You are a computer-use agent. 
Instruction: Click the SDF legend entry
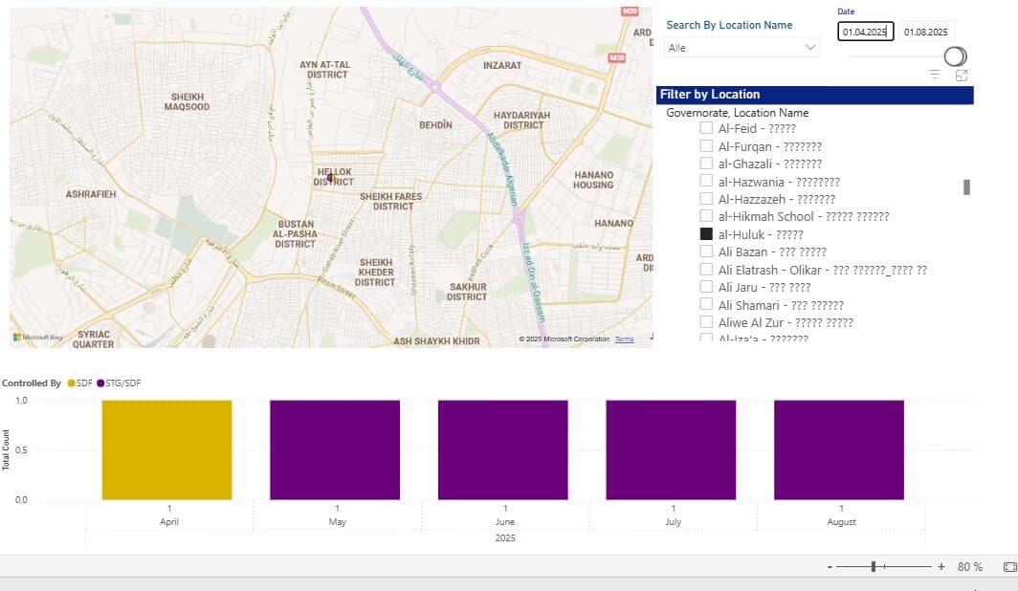pos(80,383)
